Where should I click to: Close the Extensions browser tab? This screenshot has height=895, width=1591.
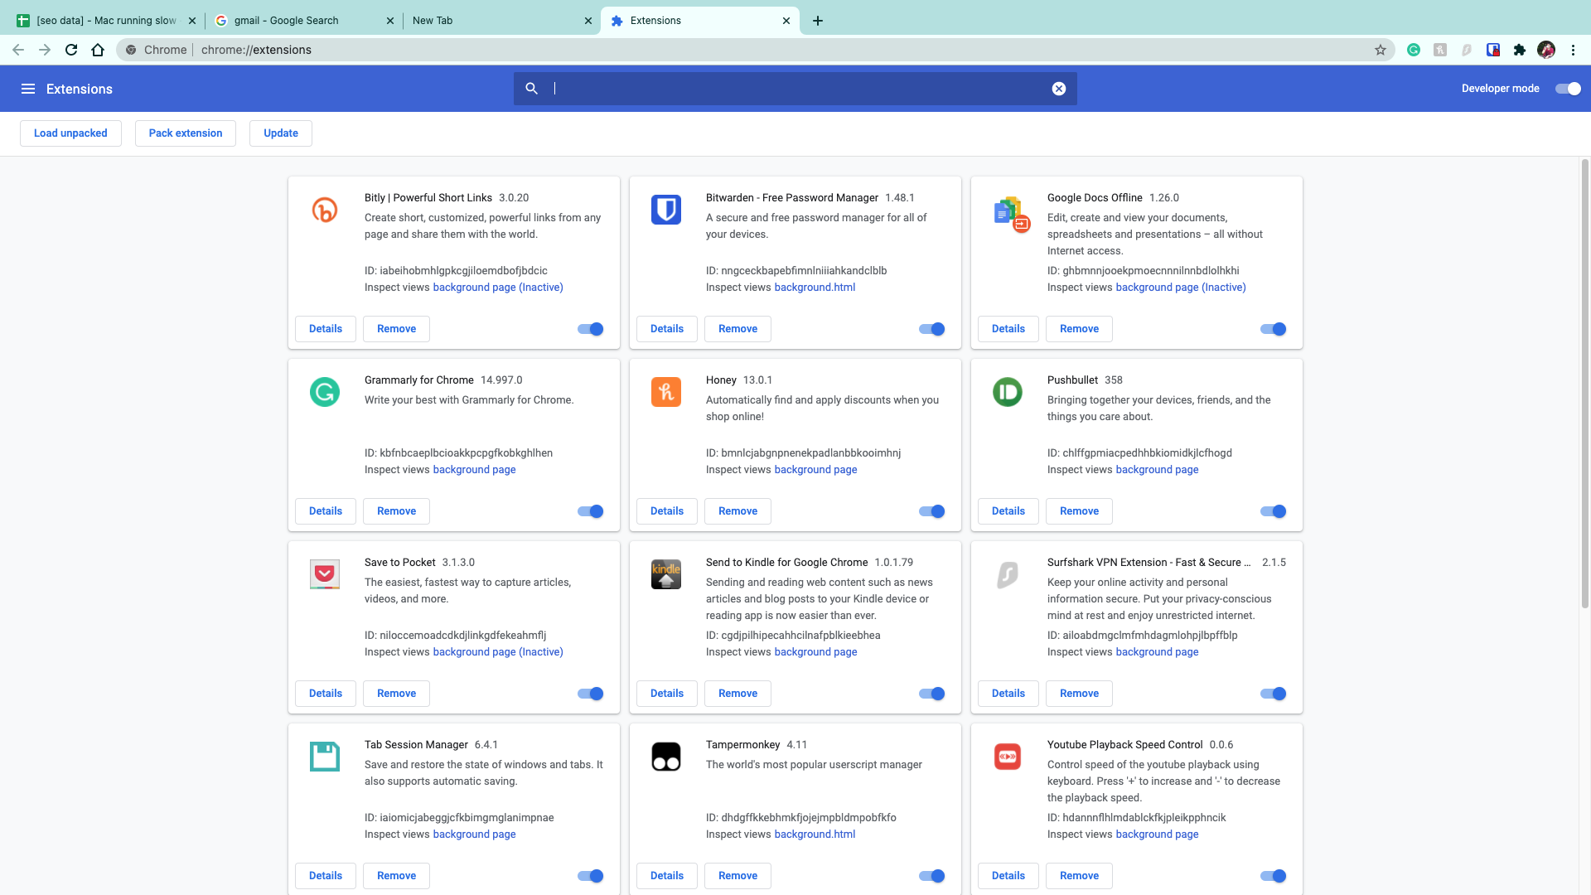click(x=786, y=21)
